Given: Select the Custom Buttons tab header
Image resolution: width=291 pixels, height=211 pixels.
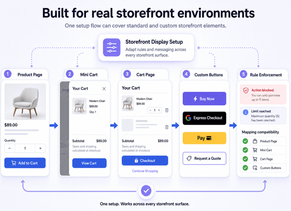Looking at the screenshot, I should pyautogui.click(x=204, y=75).
